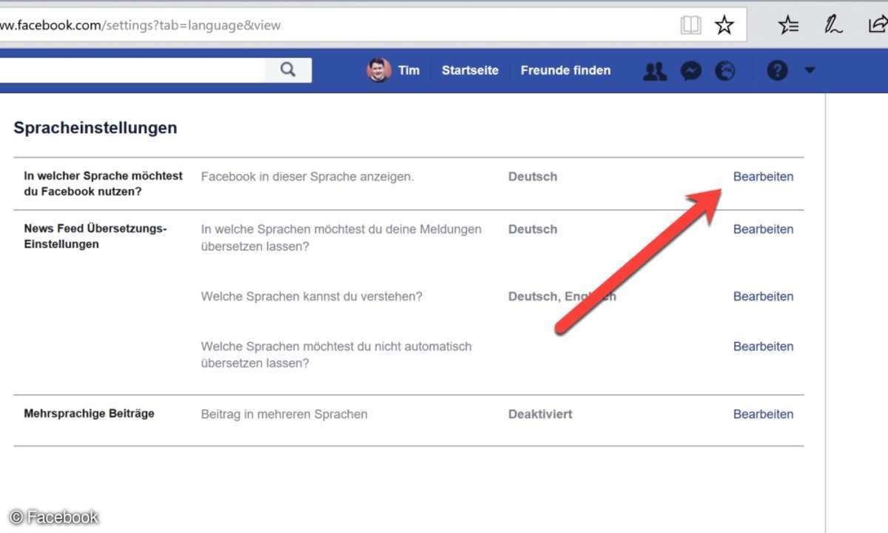Open Startseite in the top bar
The height and width of the screenshot is (533, 888).
click(470, 70)
